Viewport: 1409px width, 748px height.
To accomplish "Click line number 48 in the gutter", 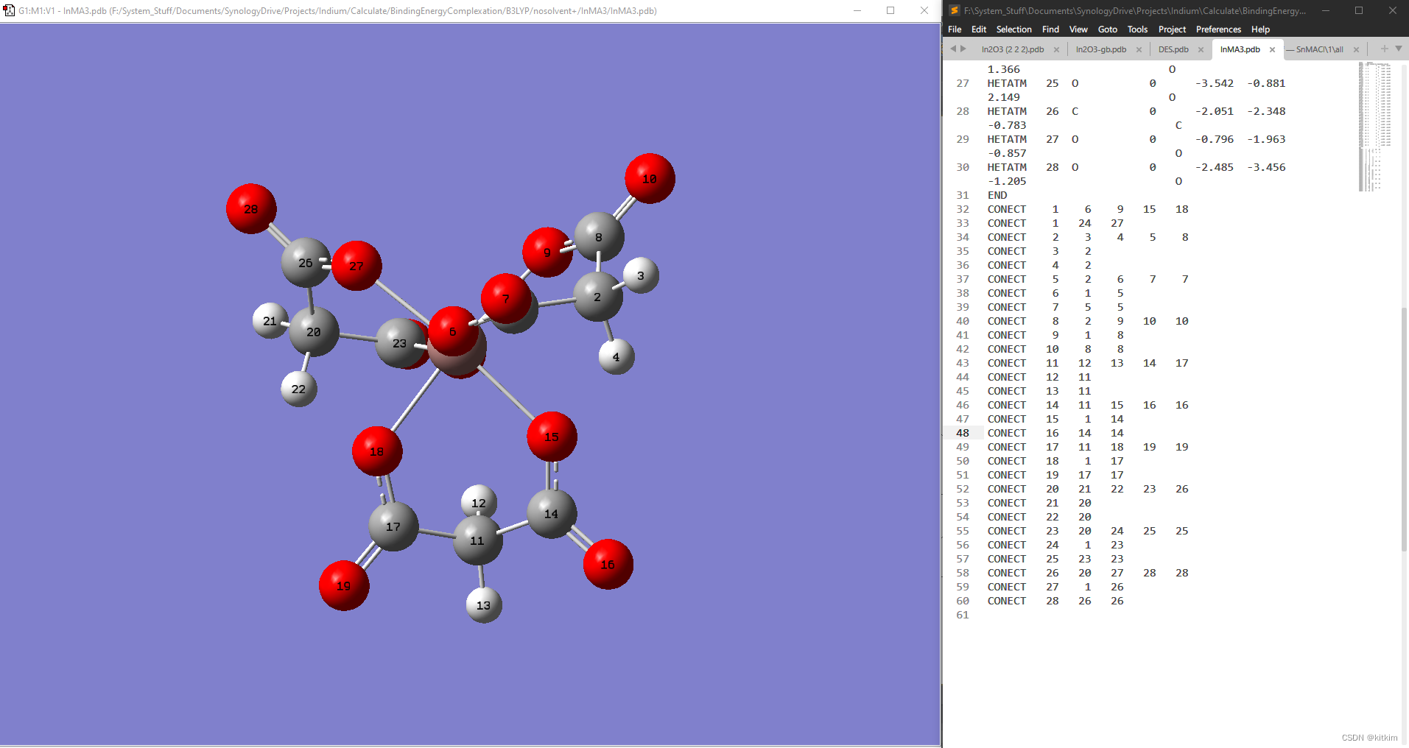I will [962, 433].
